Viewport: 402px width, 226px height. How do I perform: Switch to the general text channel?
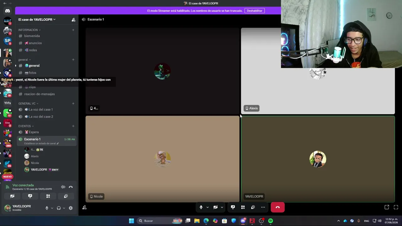[46, 66]
